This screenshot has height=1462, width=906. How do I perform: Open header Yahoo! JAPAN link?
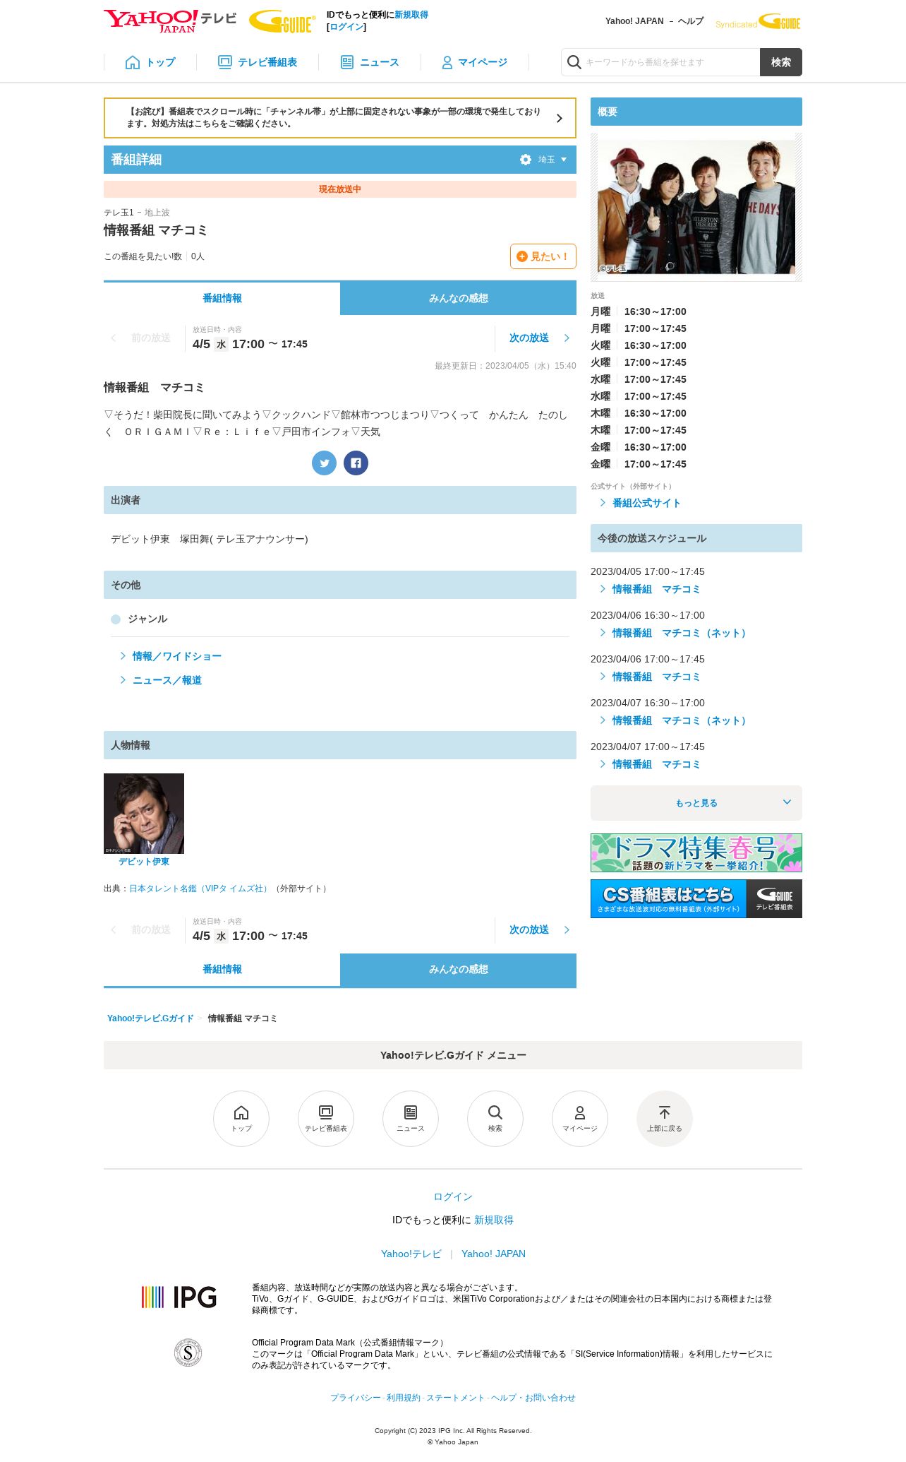[634, 21]
